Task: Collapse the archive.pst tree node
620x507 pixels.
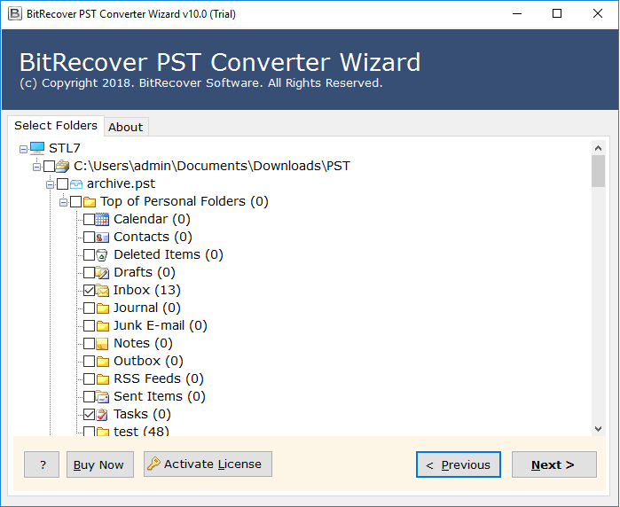Action: [50, 184]
